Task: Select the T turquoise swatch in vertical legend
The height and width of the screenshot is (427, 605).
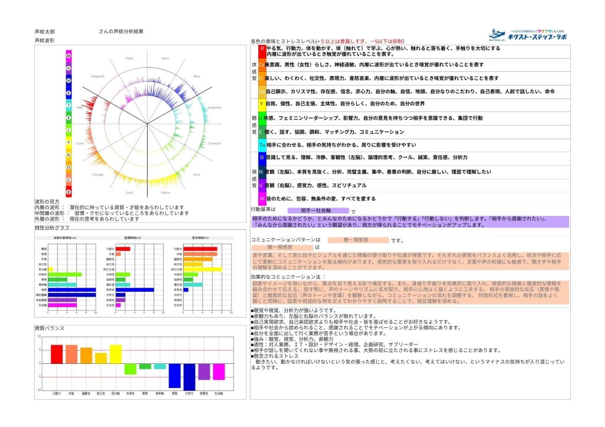Action: 69,105
